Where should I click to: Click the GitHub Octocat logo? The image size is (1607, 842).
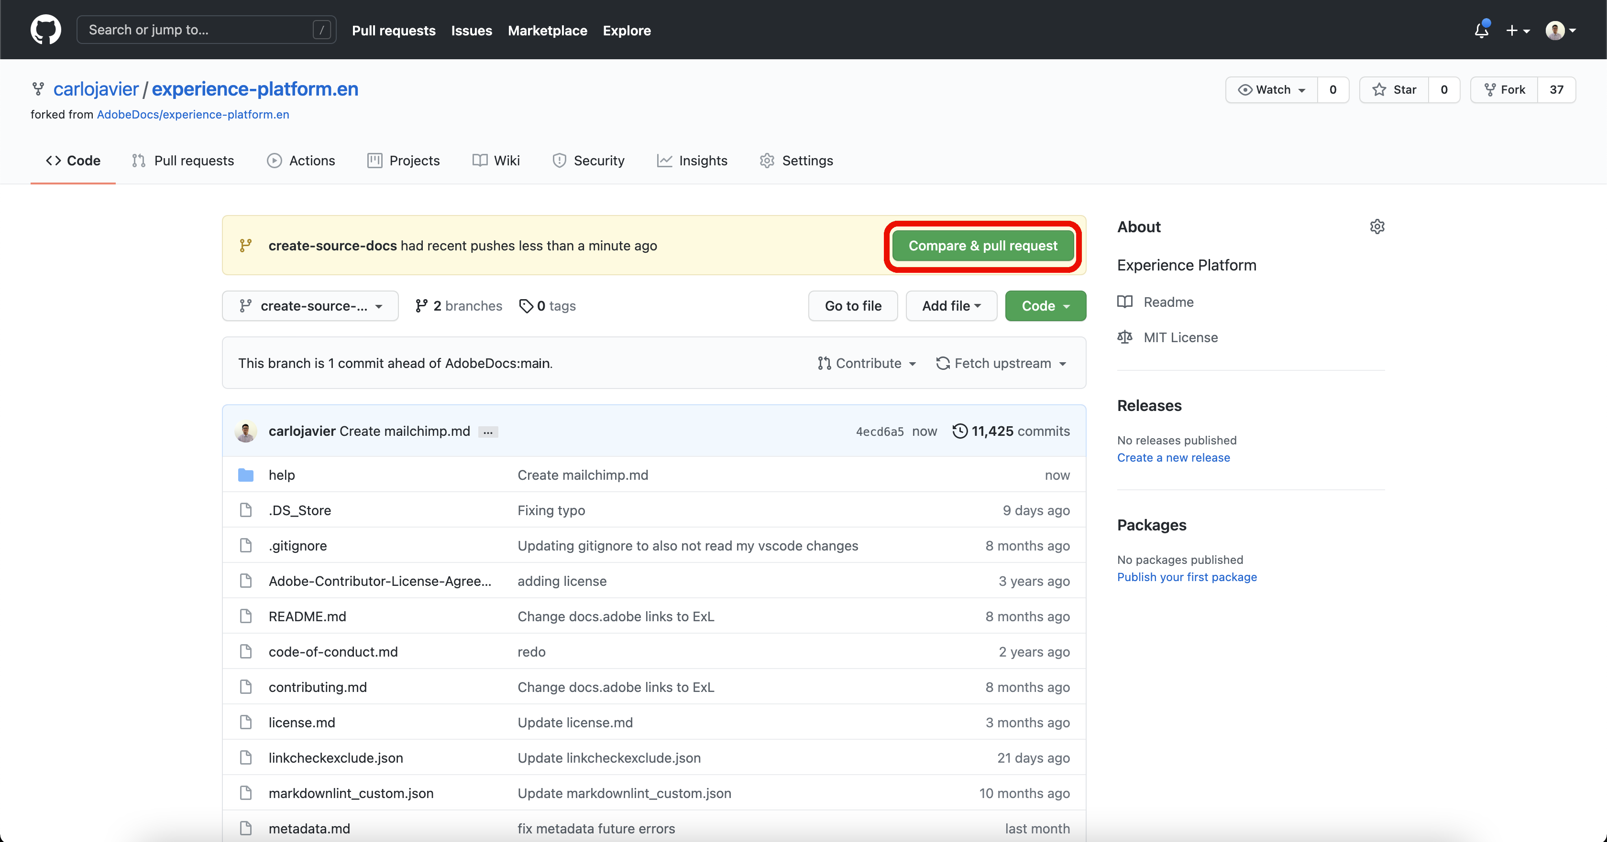coord(45,30)
